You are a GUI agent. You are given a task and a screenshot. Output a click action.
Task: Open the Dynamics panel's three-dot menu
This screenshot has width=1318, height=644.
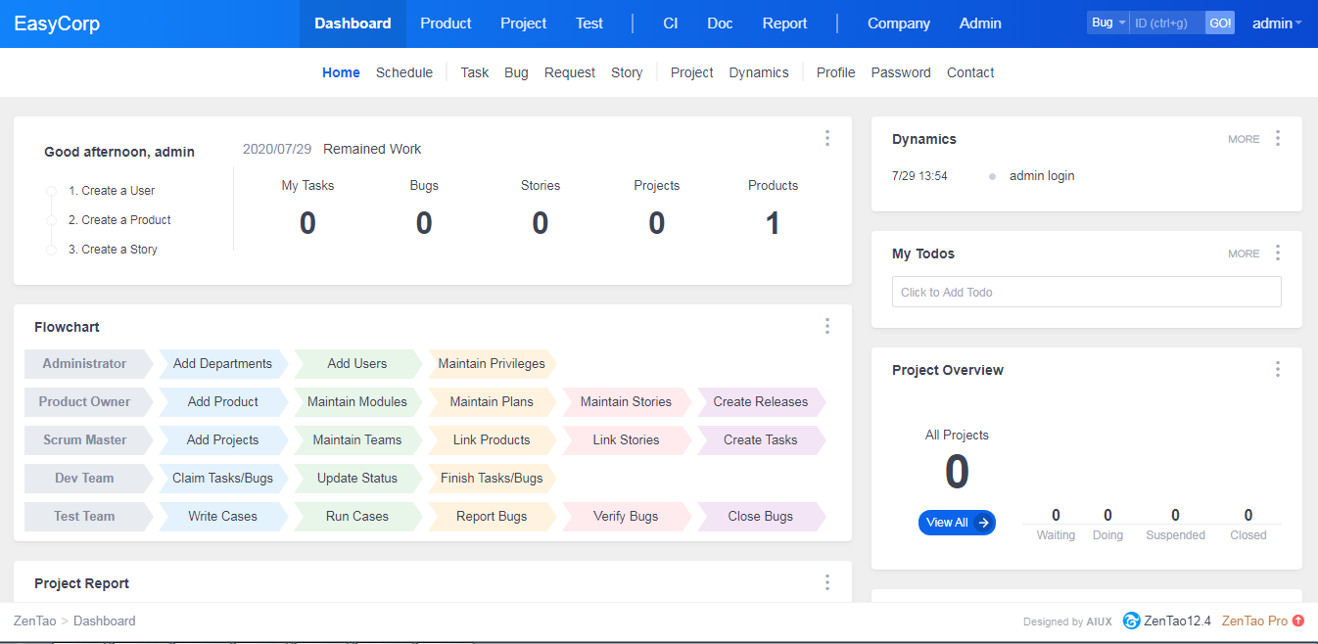[x=1278, y=138]
